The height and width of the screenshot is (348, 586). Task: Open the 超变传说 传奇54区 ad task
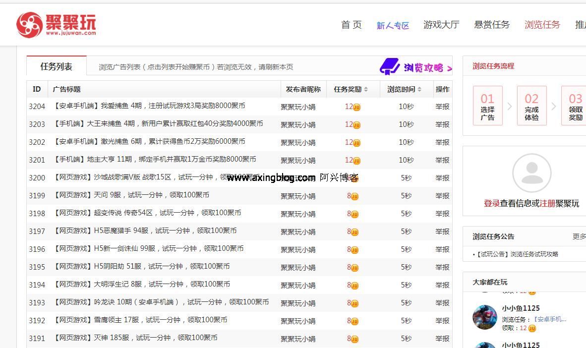(147, 213)
